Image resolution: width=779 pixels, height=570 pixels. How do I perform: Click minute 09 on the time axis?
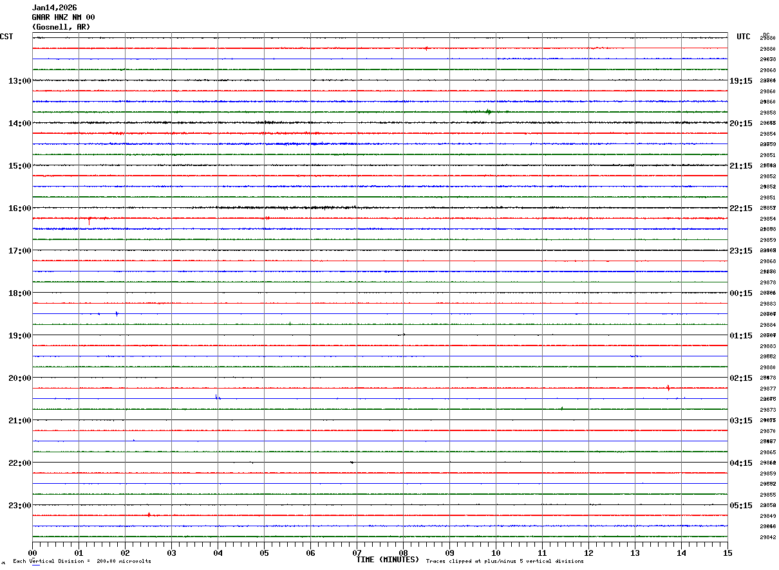pyautogui.click(x=449, y=553)
